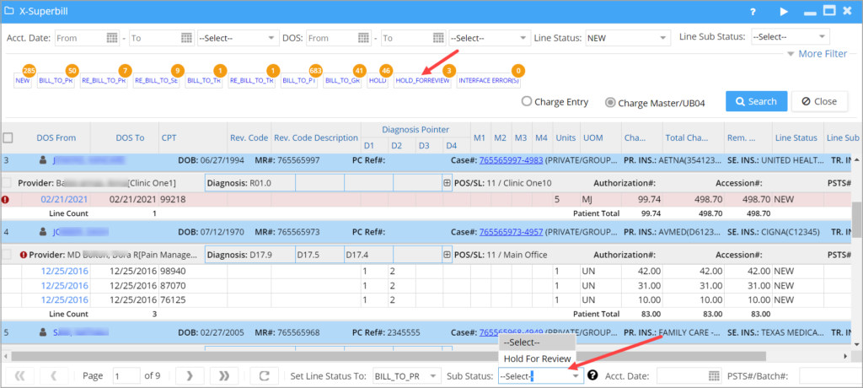863x388 pixels.
Task: Select the HOLD_FORREVIEW status tab
Action: pos(423,80)
